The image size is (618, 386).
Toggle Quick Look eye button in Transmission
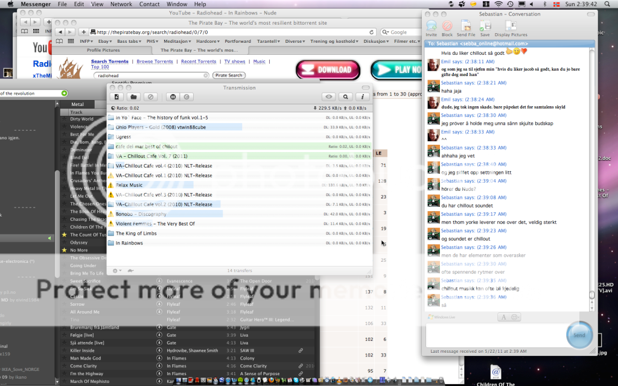coord(329,96)
